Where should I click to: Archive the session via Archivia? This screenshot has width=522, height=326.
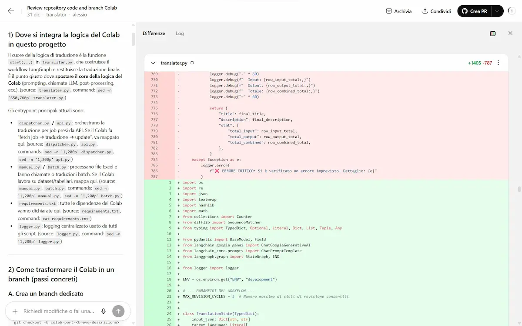tap(402, 11)
